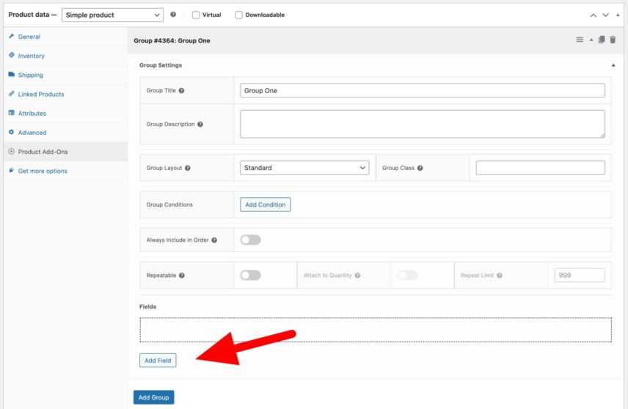This screenshot has width=628, height=409.
Task: Click Repeatable help icon
Action: point(182,276)
